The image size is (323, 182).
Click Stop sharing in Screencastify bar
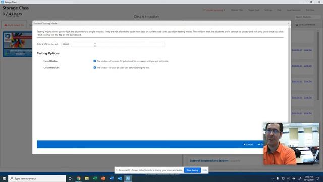coord(192,170)
